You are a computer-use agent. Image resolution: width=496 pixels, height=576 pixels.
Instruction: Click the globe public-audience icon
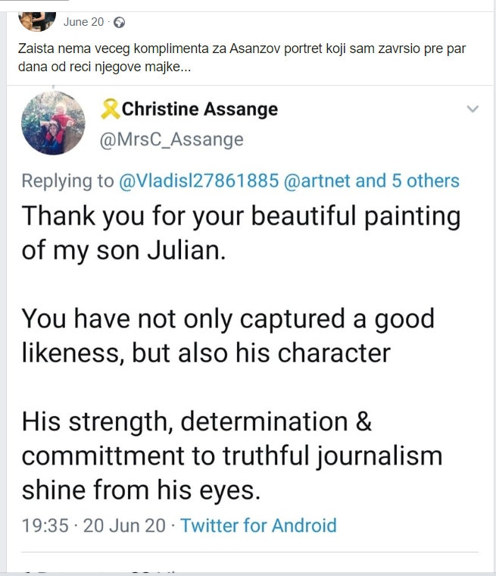[118, 22]
